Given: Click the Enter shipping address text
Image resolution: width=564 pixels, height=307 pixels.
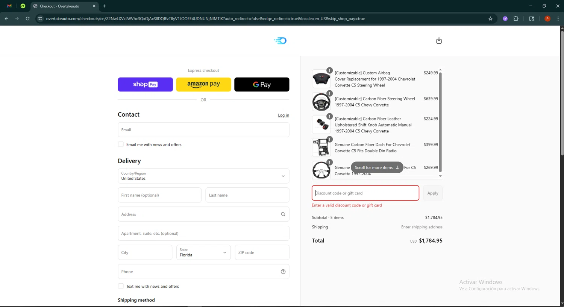Looking at the screenshot, I should 421,227.
